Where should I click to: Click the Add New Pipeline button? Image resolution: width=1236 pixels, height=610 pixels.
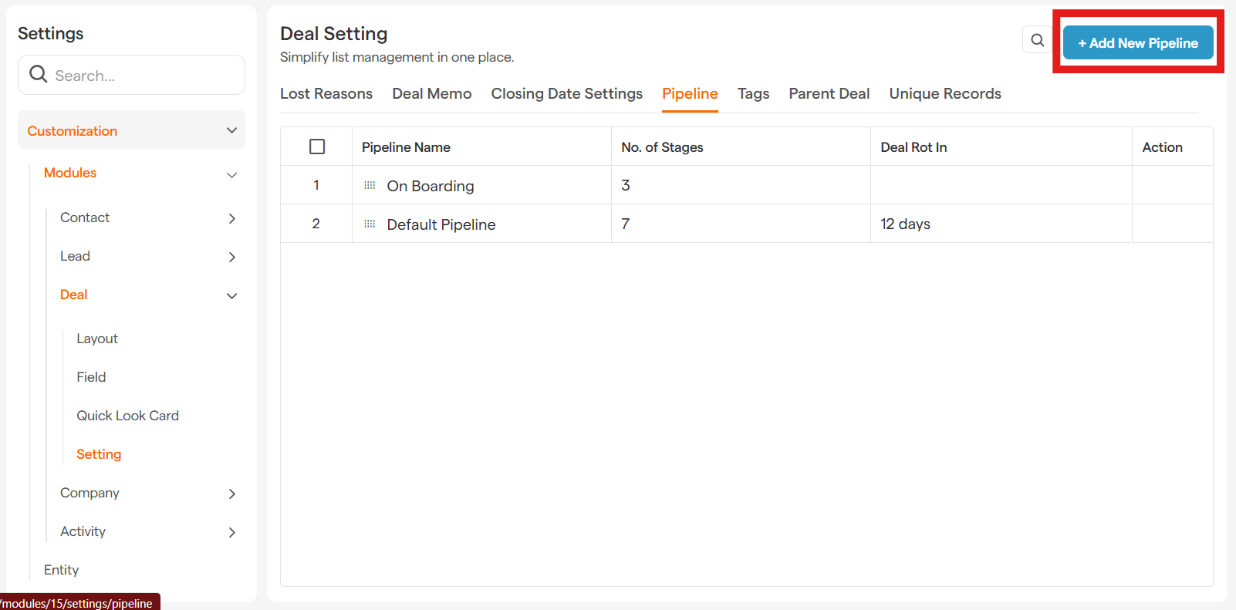pyautogui.click(x=1137, y=43)
